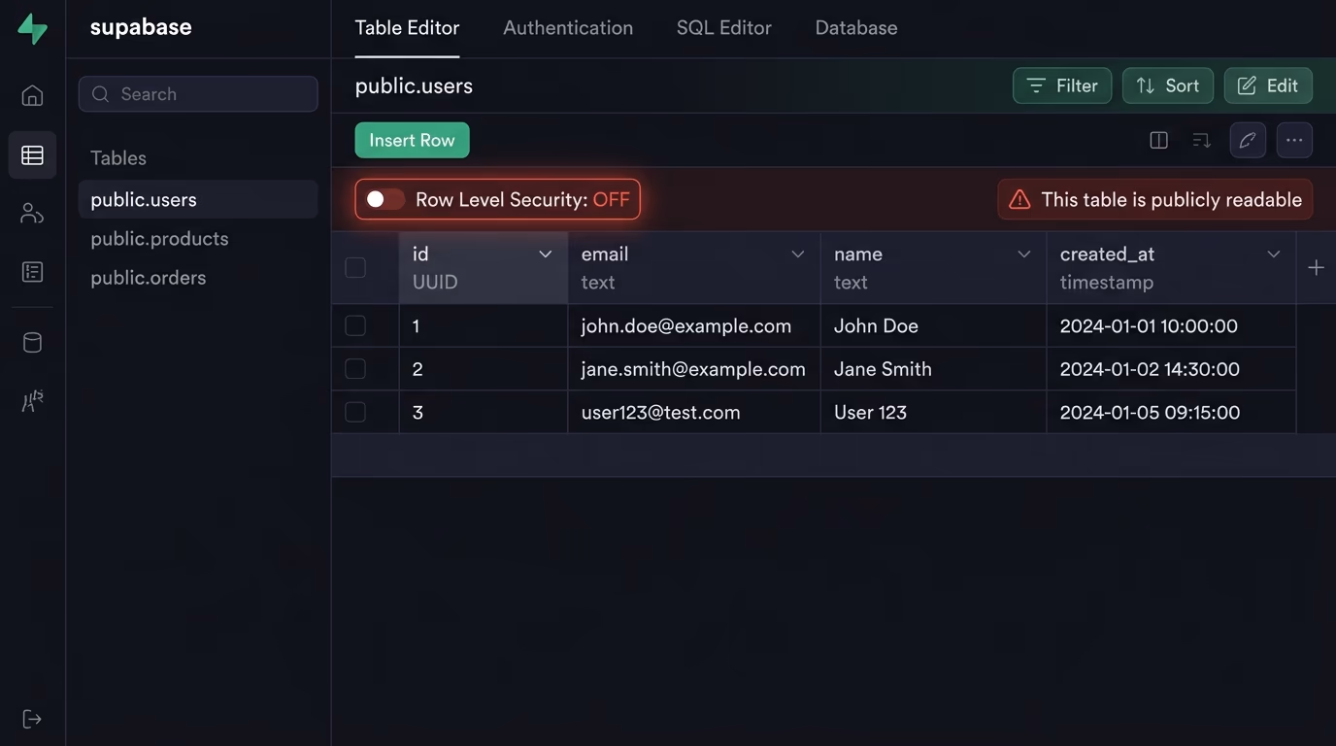Select public.users in Tables list
The image size is (1336, 746).
(198, 199)
